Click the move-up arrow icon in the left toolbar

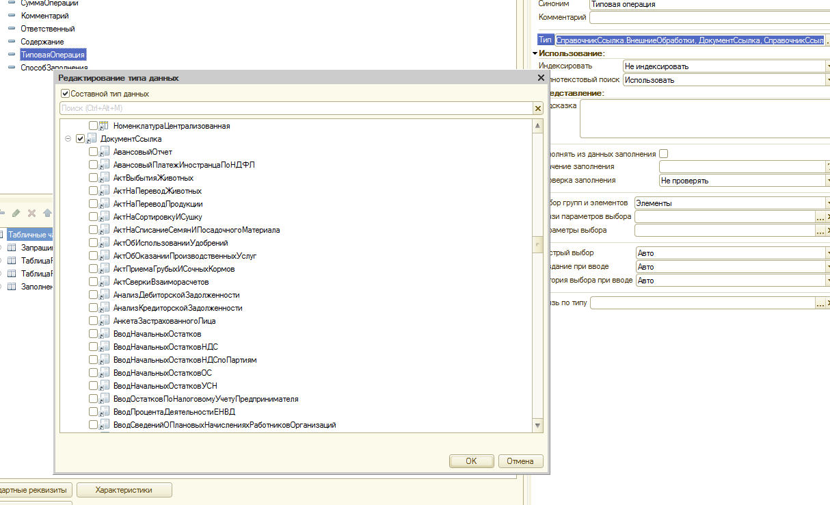click(47, 213)
